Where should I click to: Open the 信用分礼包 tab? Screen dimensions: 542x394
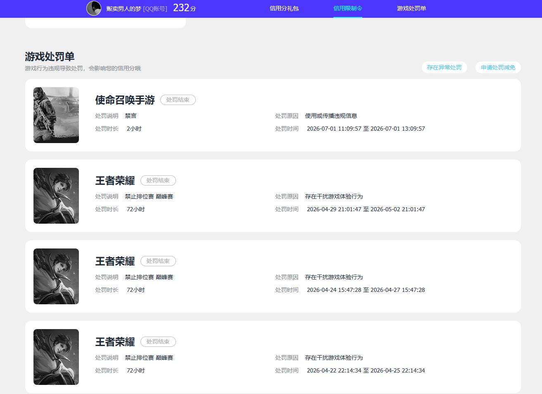pyautogui.click(x=284, y=8)
